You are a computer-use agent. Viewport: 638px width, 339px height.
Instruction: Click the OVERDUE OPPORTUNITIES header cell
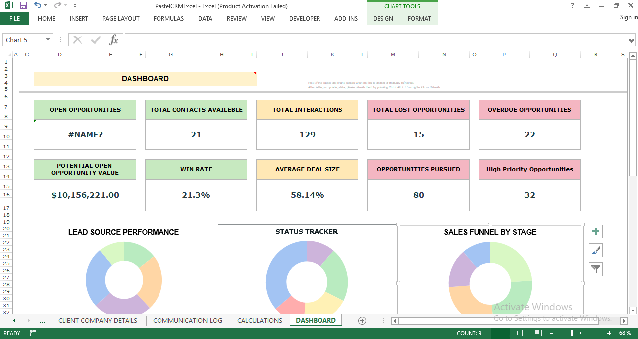[529, 110]
